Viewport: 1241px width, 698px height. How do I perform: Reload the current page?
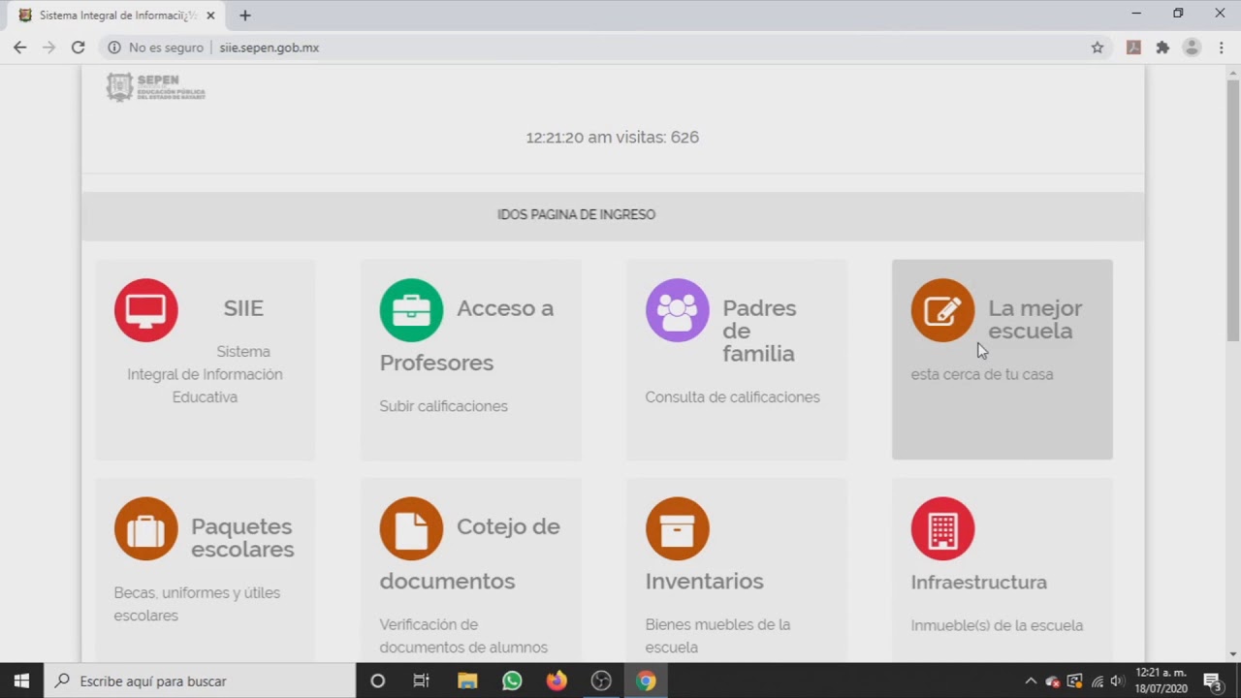click(78, 47)
